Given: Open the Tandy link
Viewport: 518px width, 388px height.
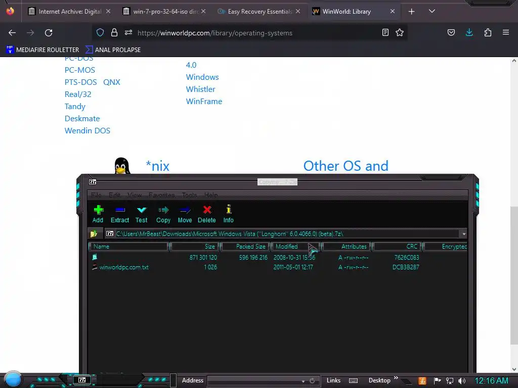Looking at the screenshot, I should [x=75, y=107].
